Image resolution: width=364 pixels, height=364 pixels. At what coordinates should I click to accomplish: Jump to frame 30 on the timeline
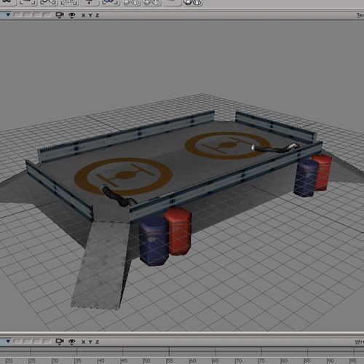[x=55, y=360]
